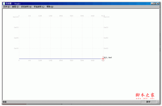Click the window resize grip corner
Image resolution: width=162 pixels, height=106 pixels.
(x=158, y=102)
